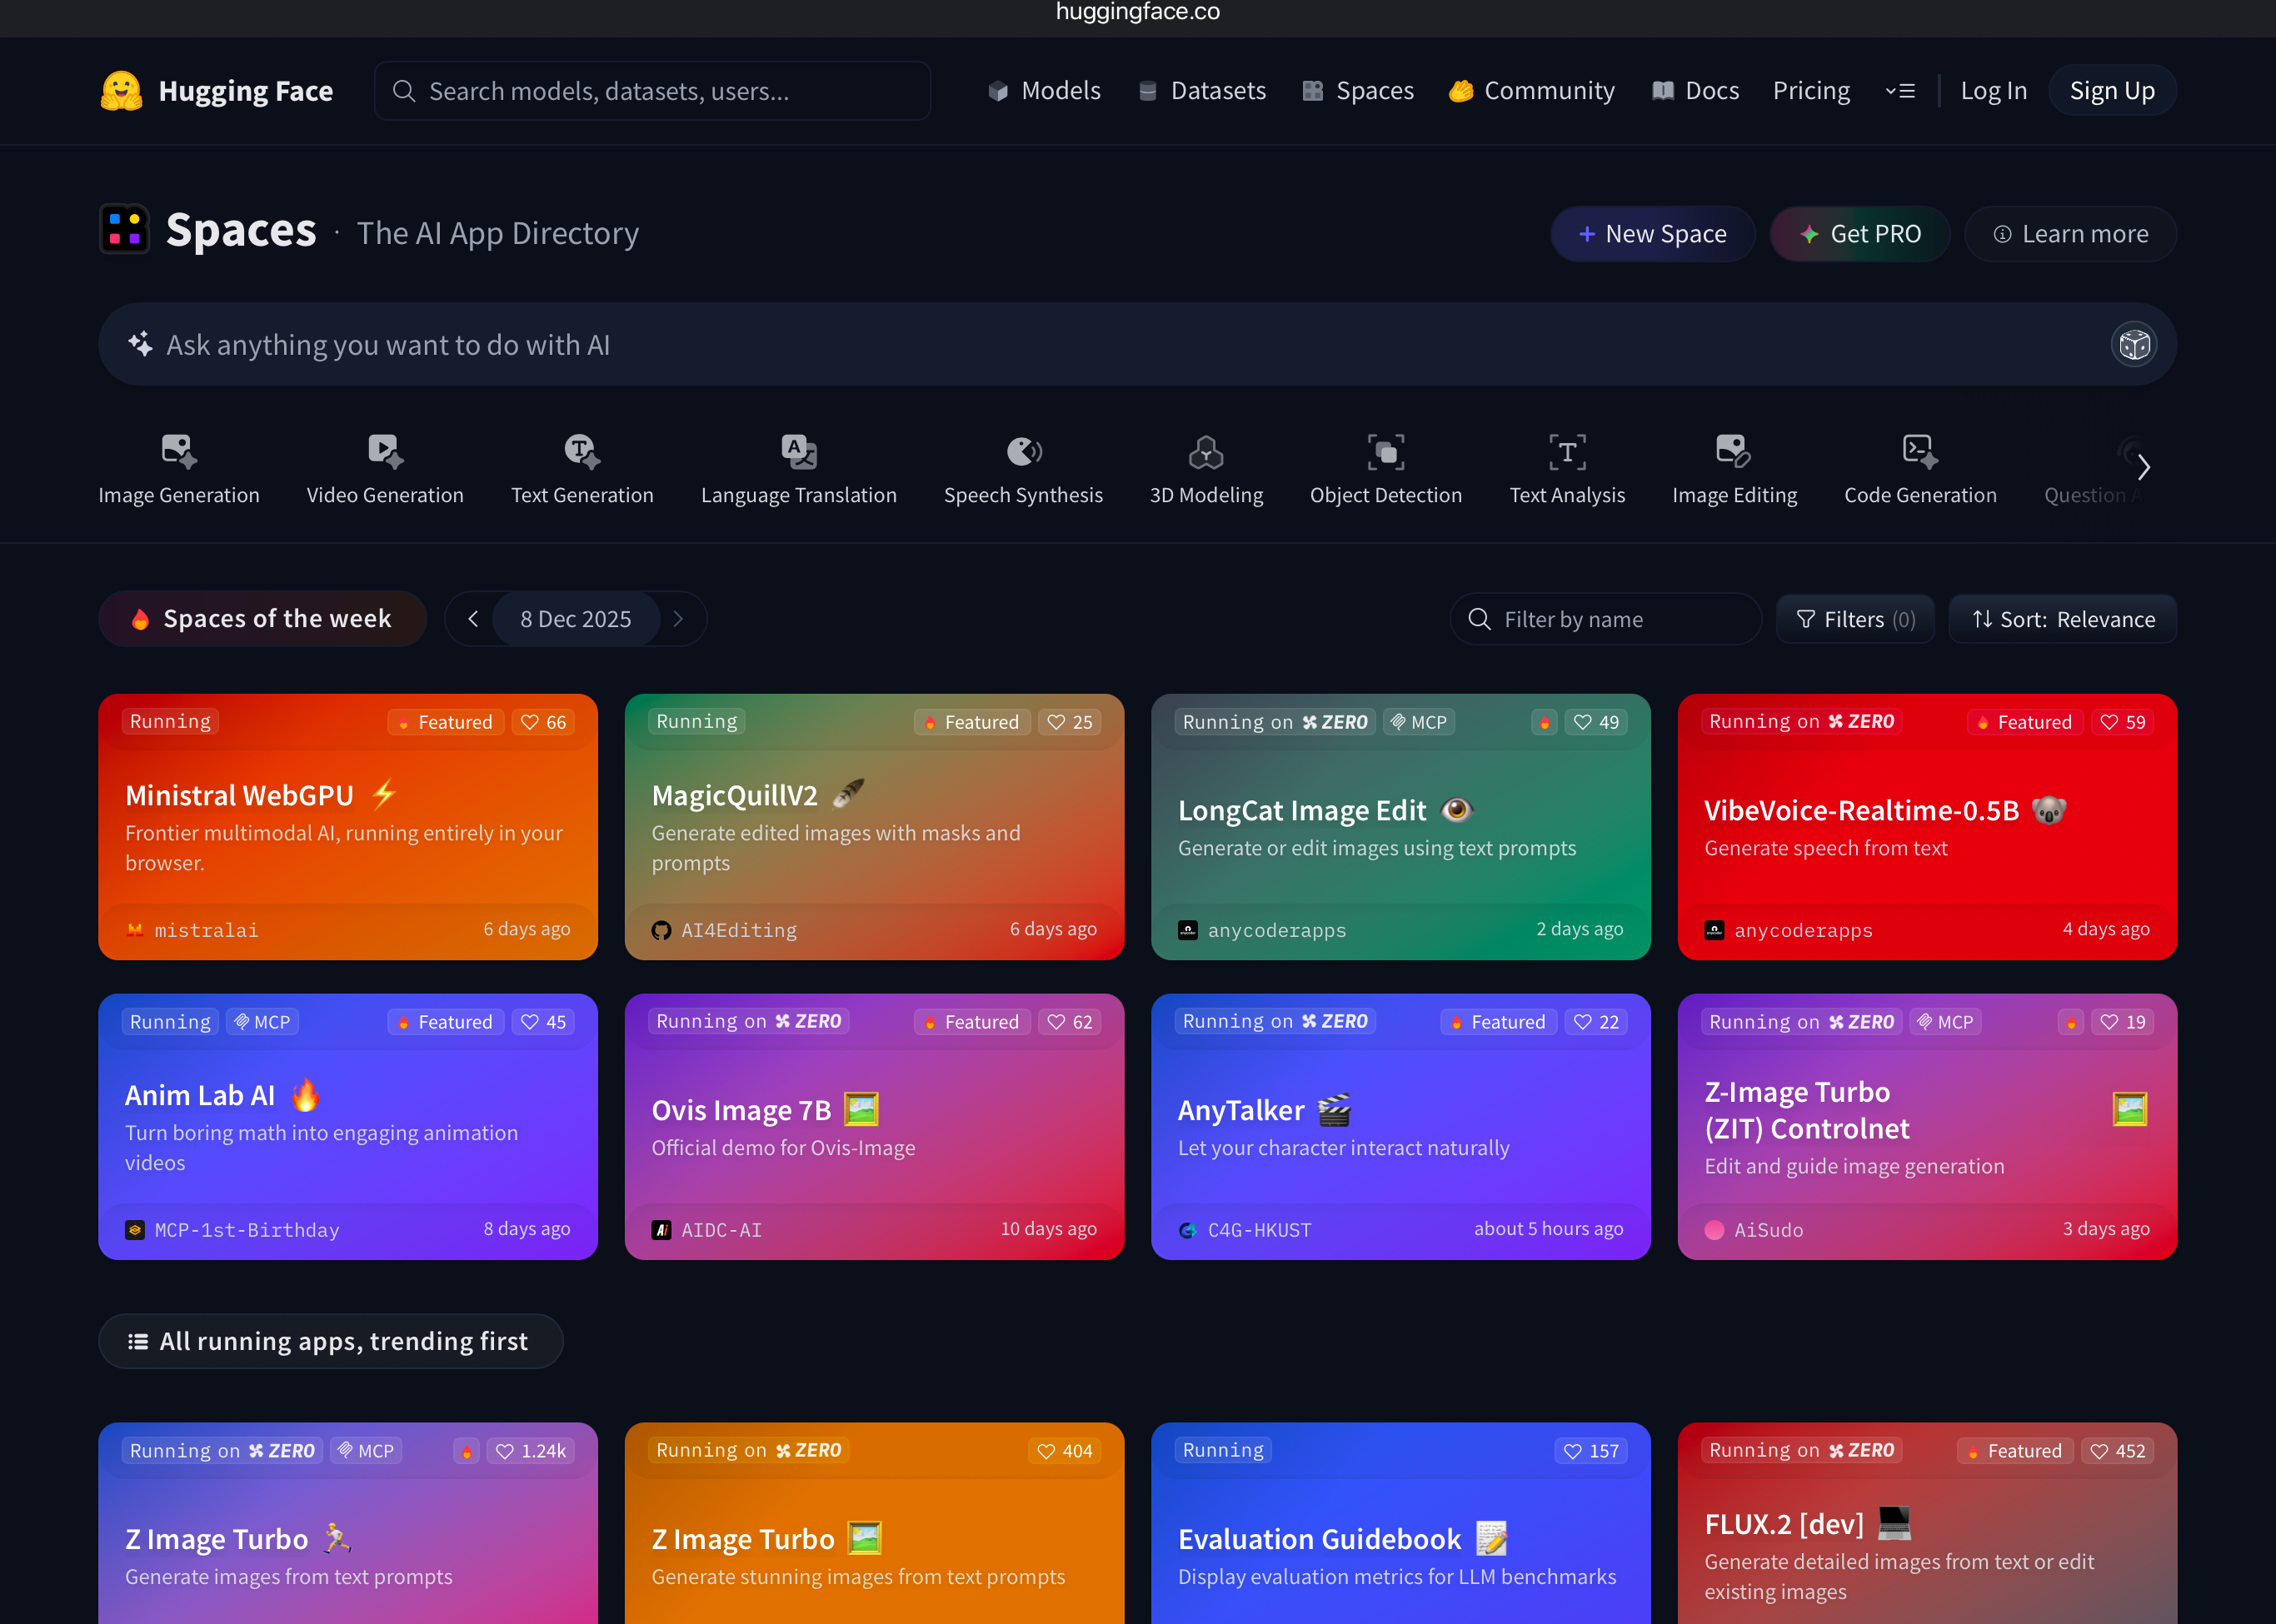Open the Datasets navigation item
This screenshot has width=2276, height=1624.
pos(1201,91)
